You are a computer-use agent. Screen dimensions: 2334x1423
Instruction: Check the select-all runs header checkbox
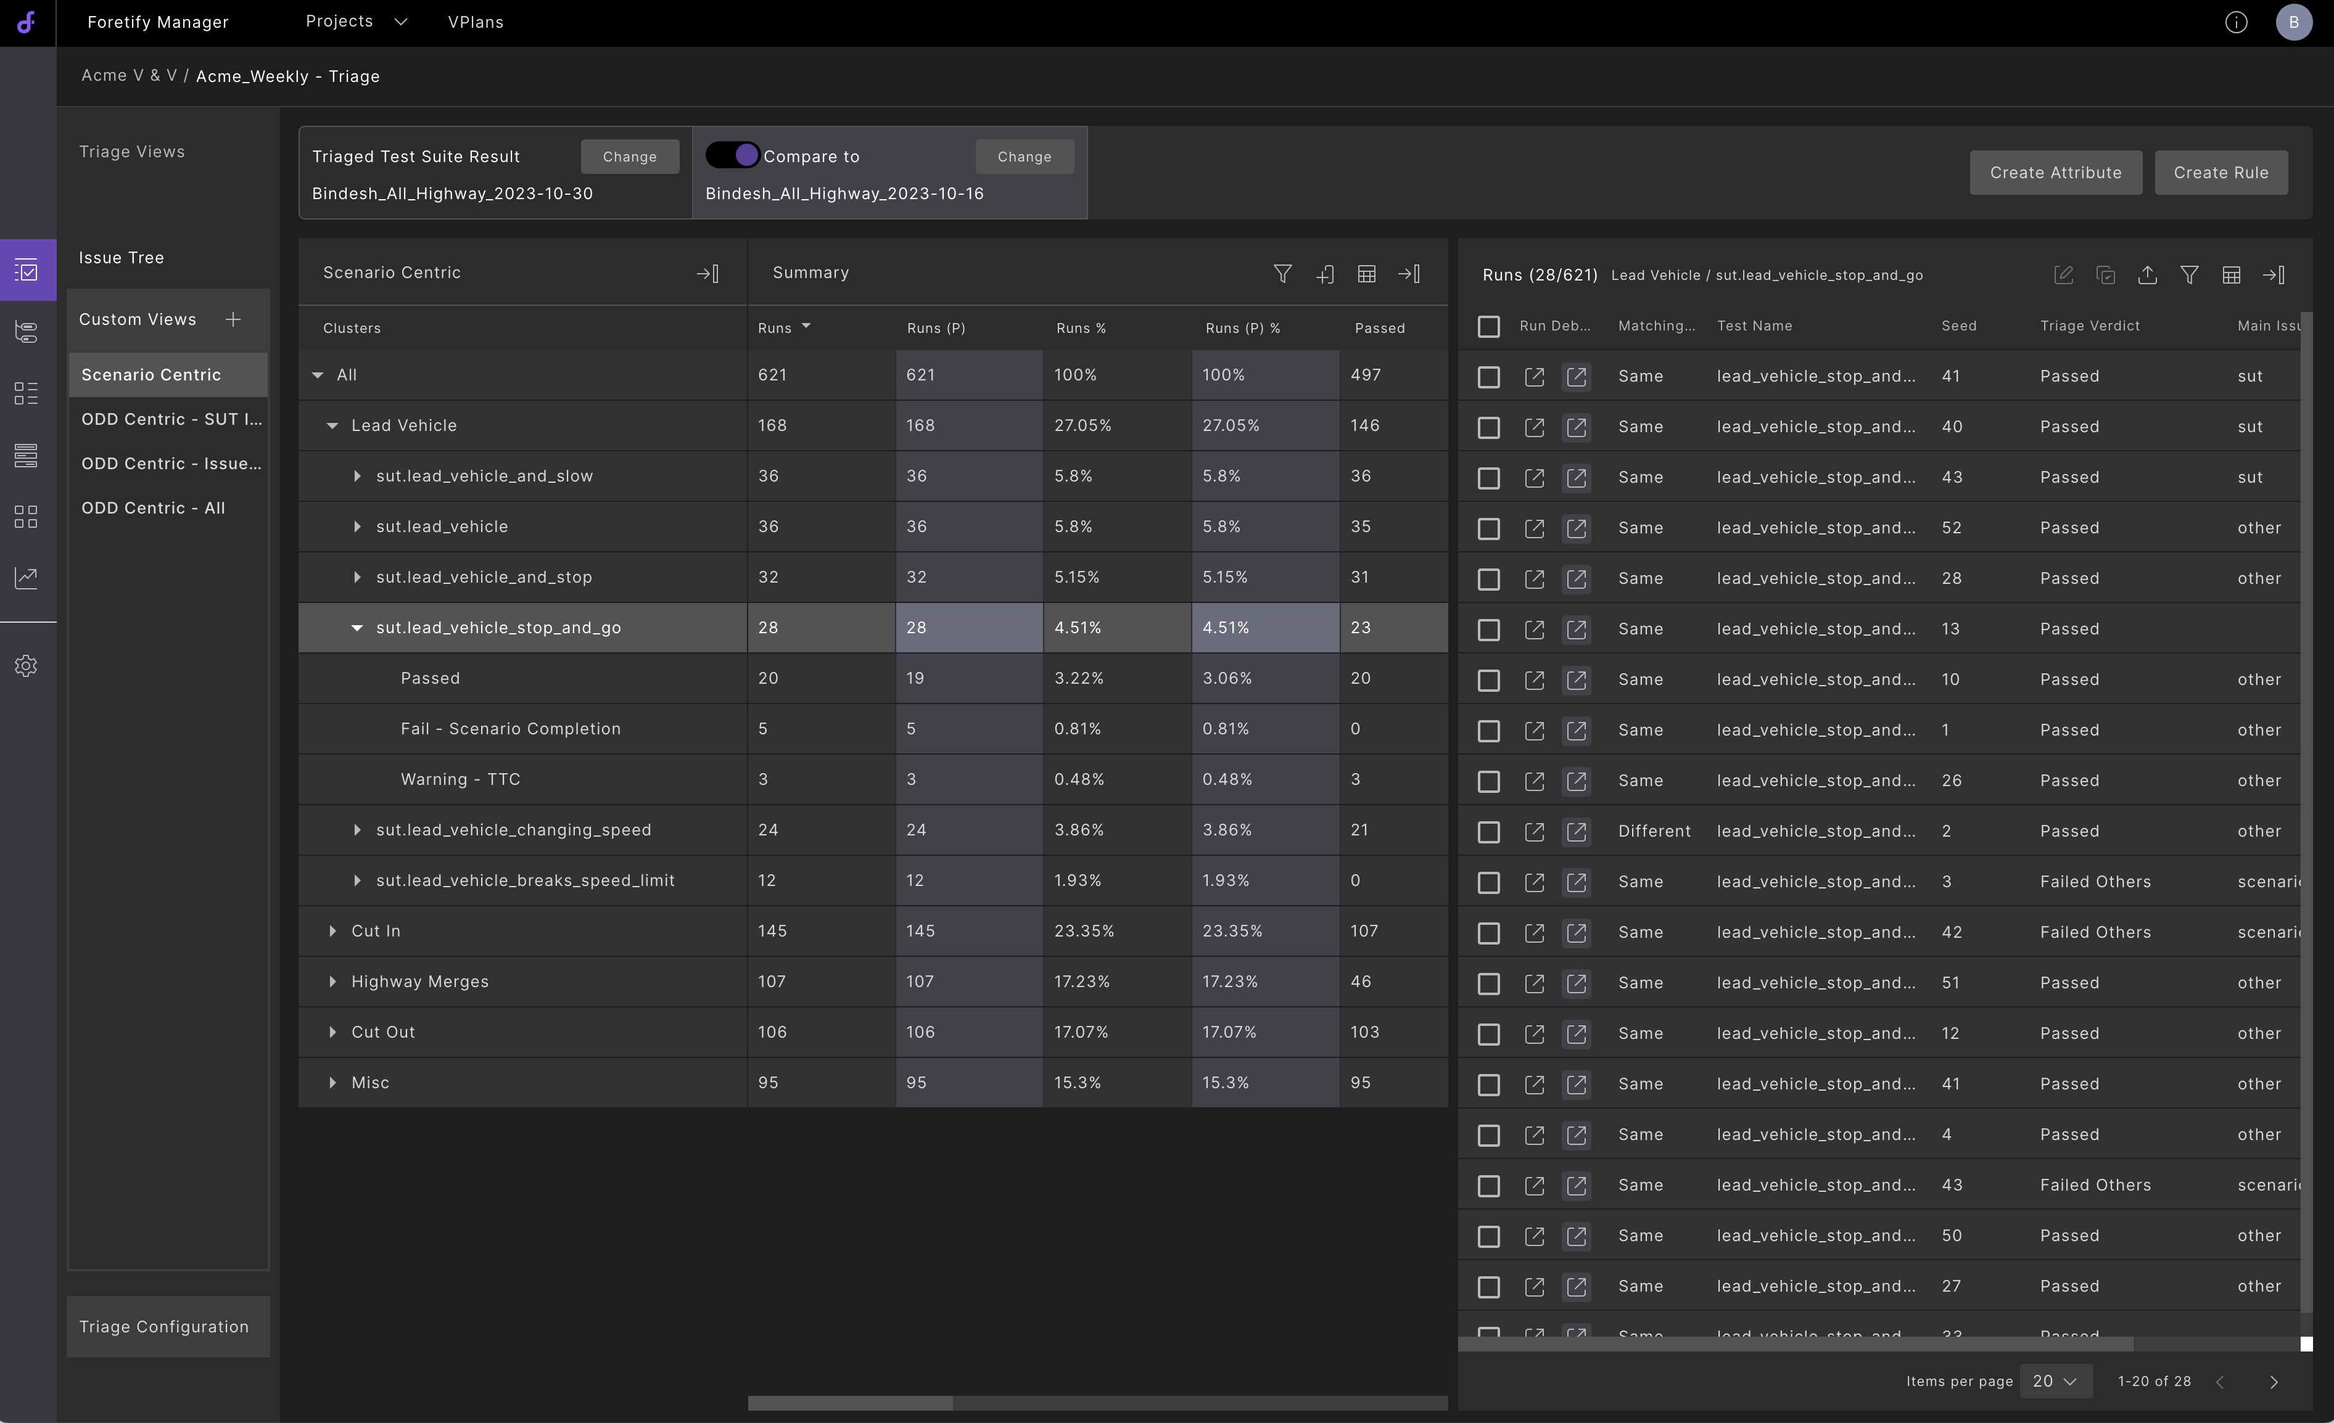[1488, 327]
